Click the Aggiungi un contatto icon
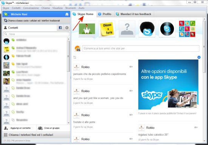The height and width of the screenshot is (145, 208). (x=6, y=128)
